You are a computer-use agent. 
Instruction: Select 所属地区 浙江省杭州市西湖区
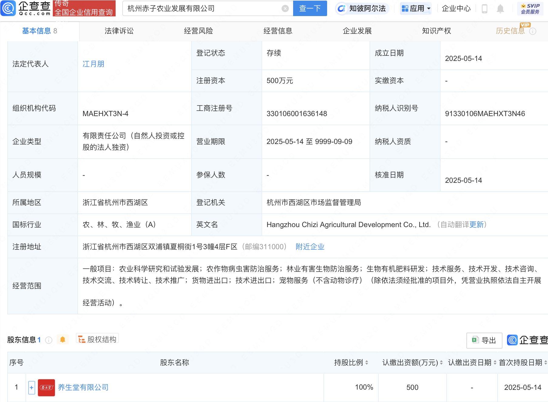tap(115, 203)
